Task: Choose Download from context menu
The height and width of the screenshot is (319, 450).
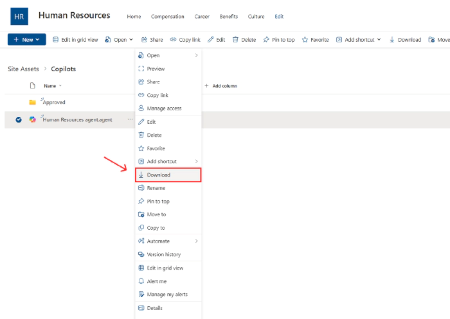Action: [168, 175]
